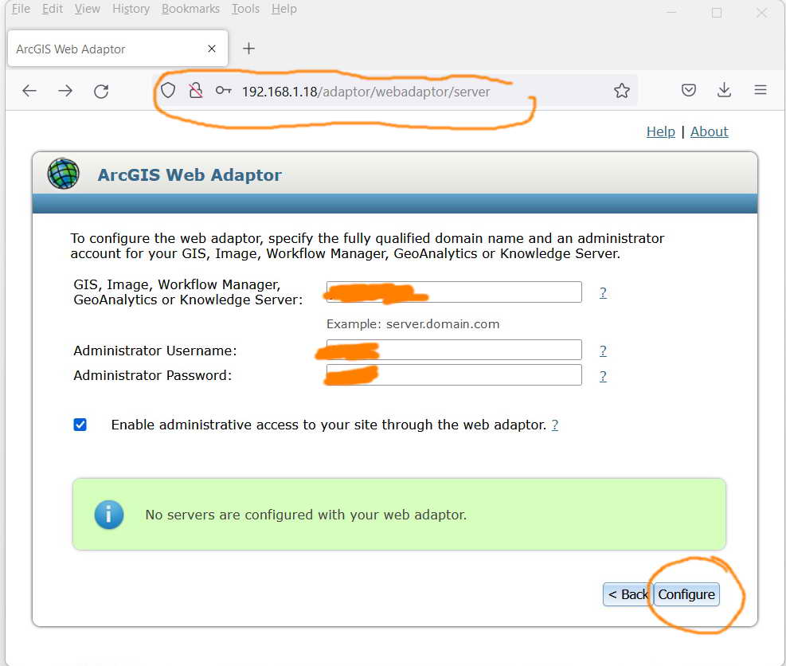Open downloads panel arrow icon

pyautogui.click(x=724, y=90)
